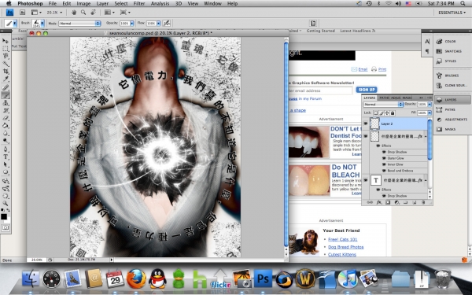Open the layer Fill dropdown arrow
This screenshot has width=472, height=295.
(430, 112)
